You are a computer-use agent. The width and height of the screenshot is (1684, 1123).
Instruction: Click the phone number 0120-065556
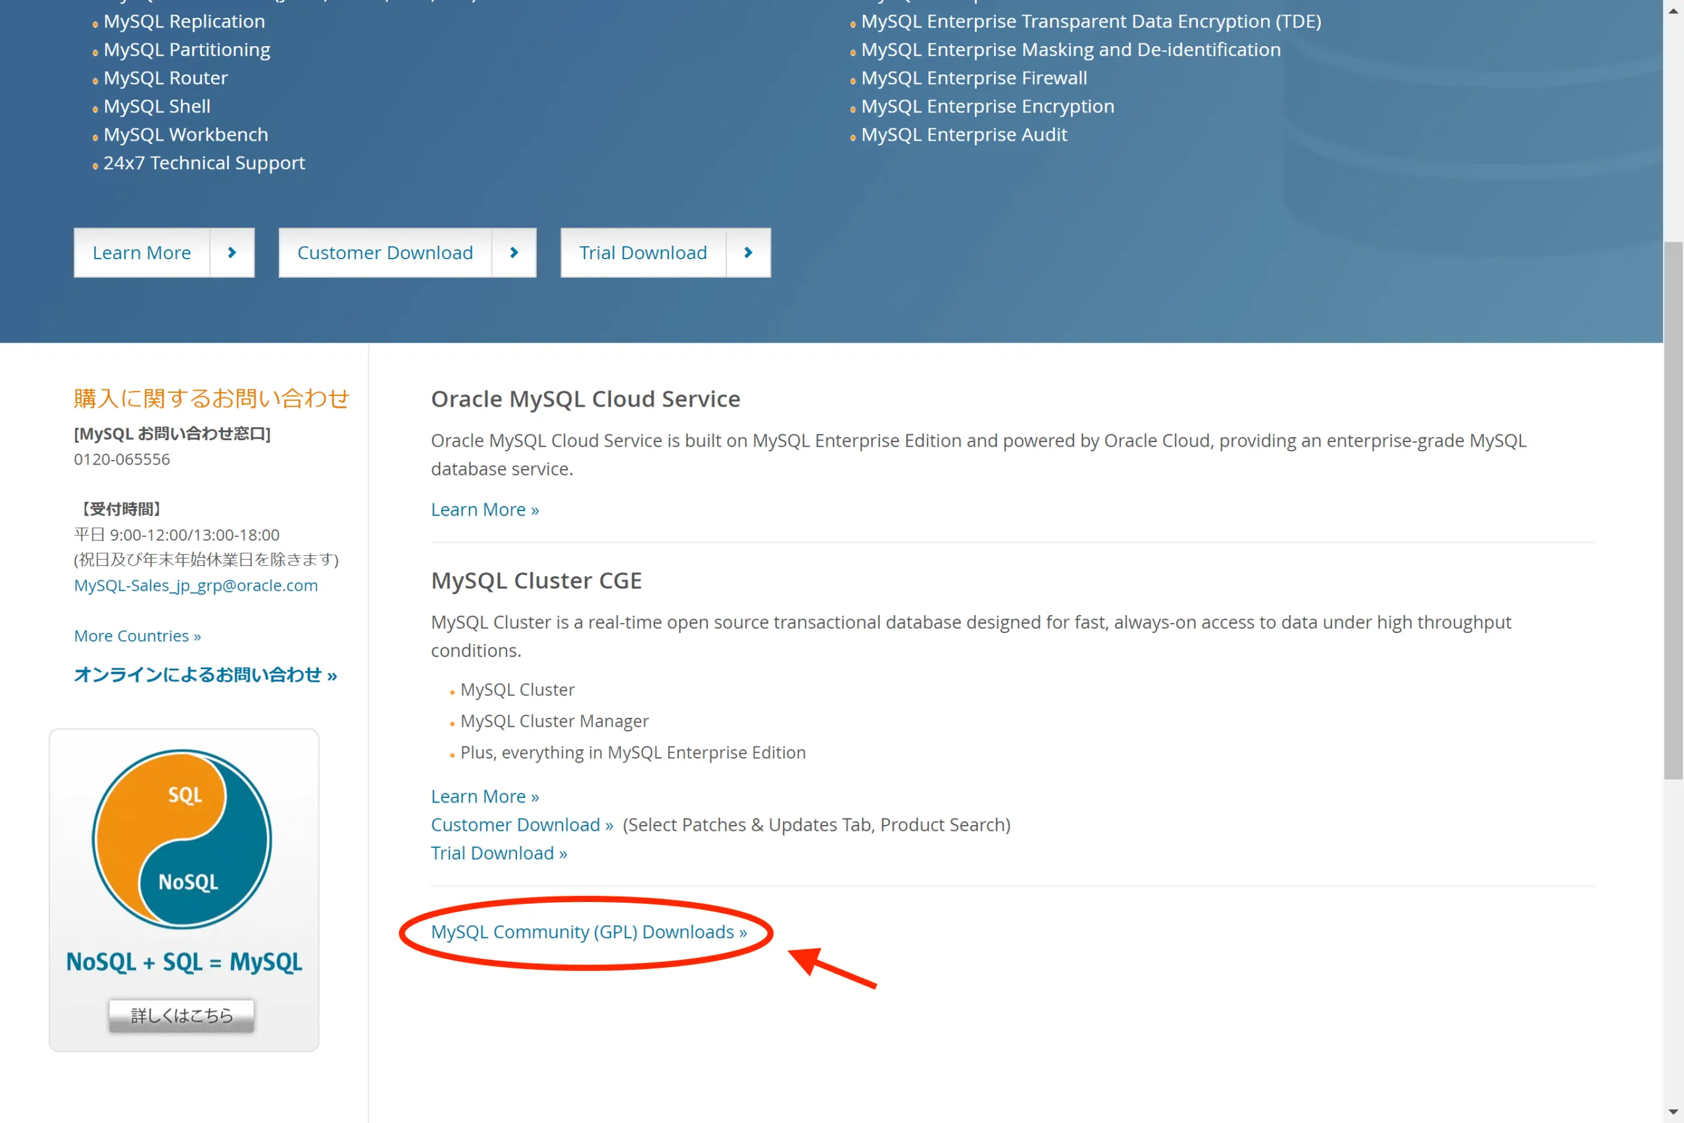point(122,459)
